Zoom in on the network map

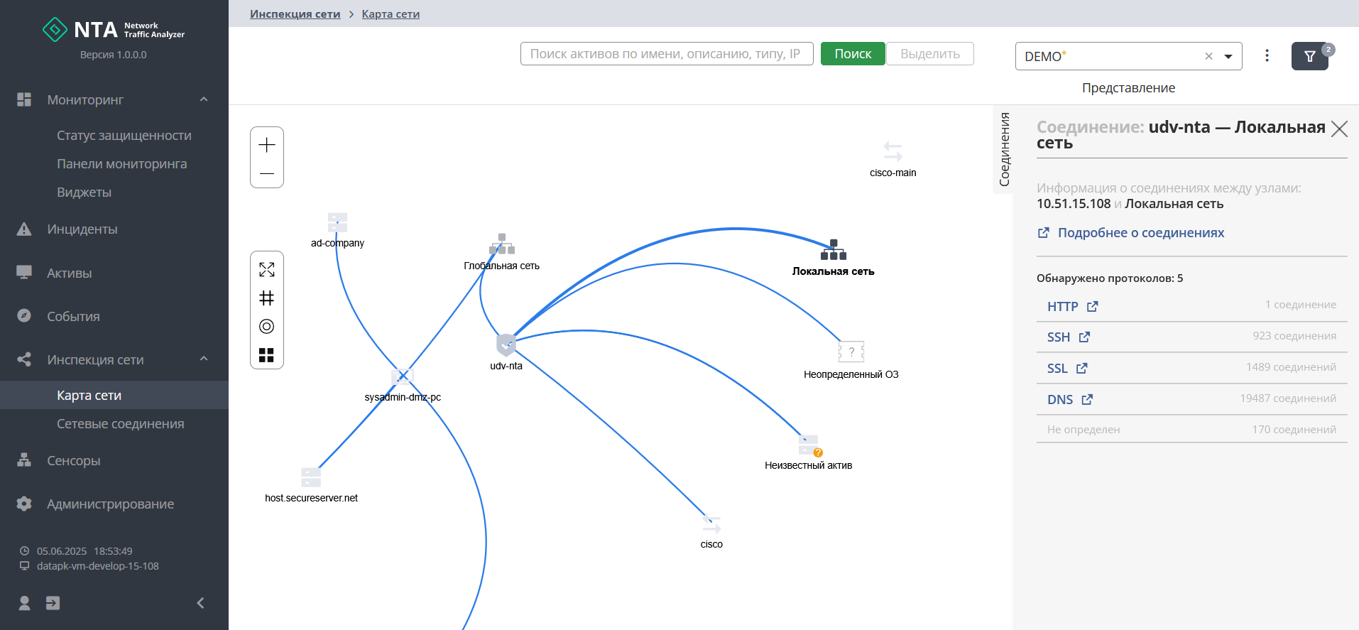click(x=267, y=145)
